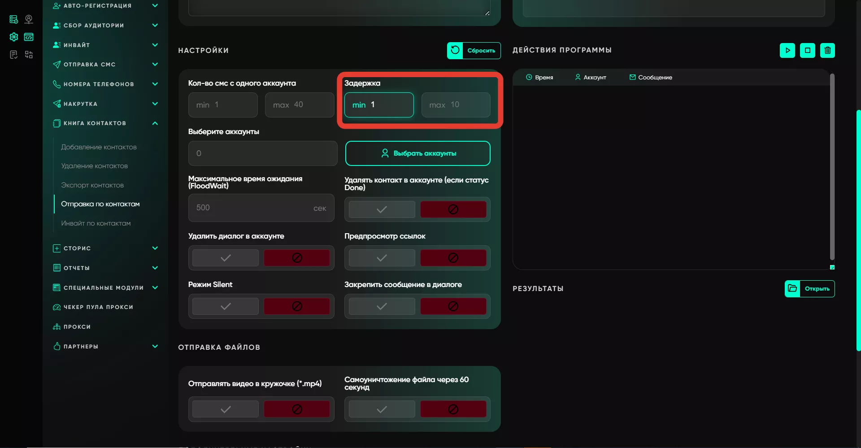Image resolution: width=861 pixels, height=448 pixels.
Task: Click the Специальные модули table icon
Action: 57,287
